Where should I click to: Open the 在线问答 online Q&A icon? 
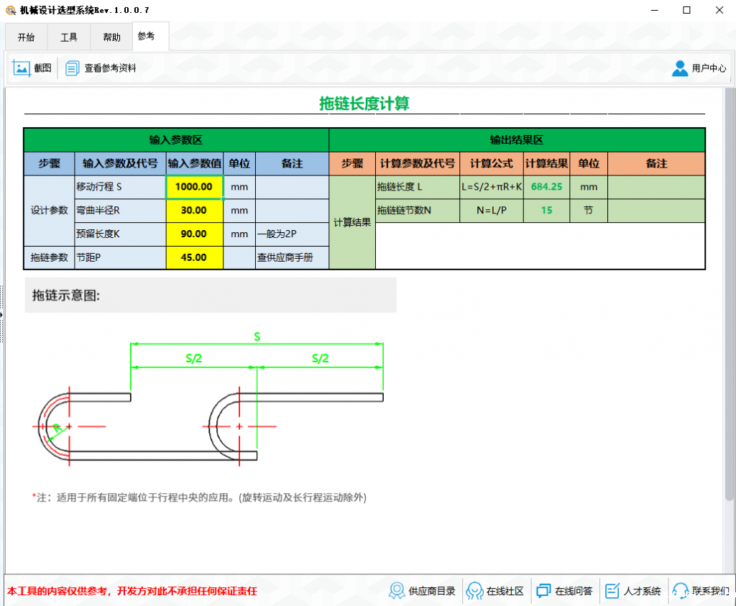543,590
